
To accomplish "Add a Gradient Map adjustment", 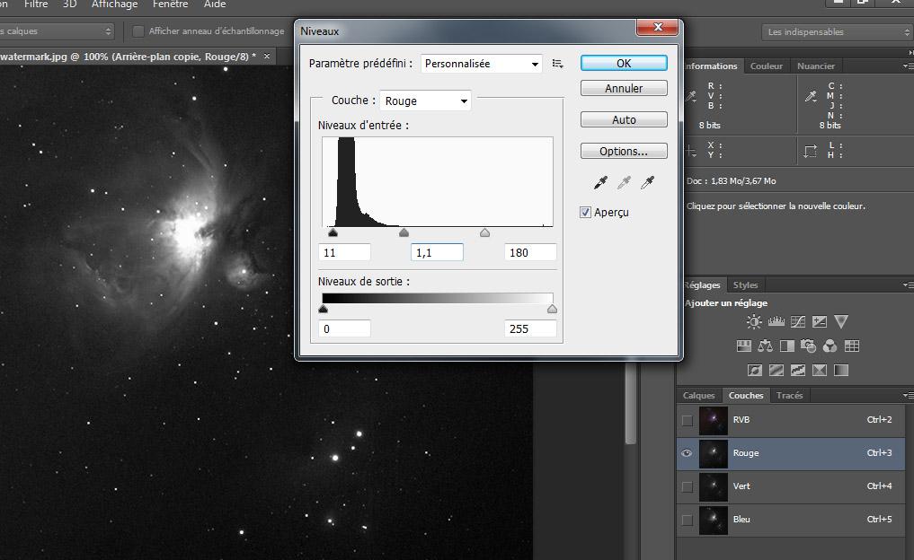I will point(841,371).
